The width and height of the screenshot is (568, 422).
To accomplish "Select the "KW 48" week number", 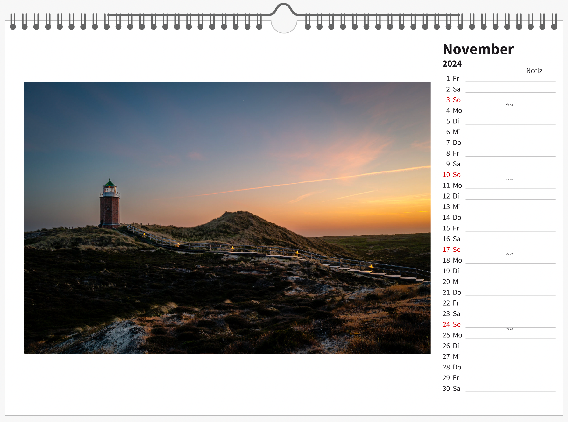I will [509, 329].
